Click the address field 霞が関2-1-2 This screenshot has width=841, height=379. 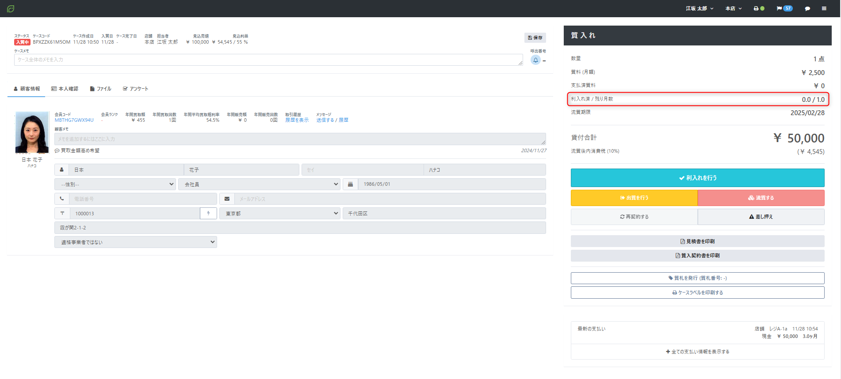coord(300,228)
